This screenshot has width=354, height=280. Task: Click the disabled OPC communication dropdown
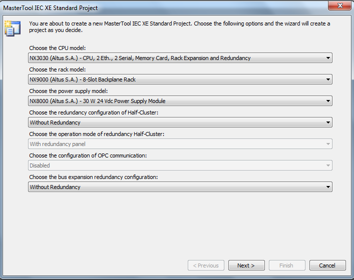[x=180, y=165]
